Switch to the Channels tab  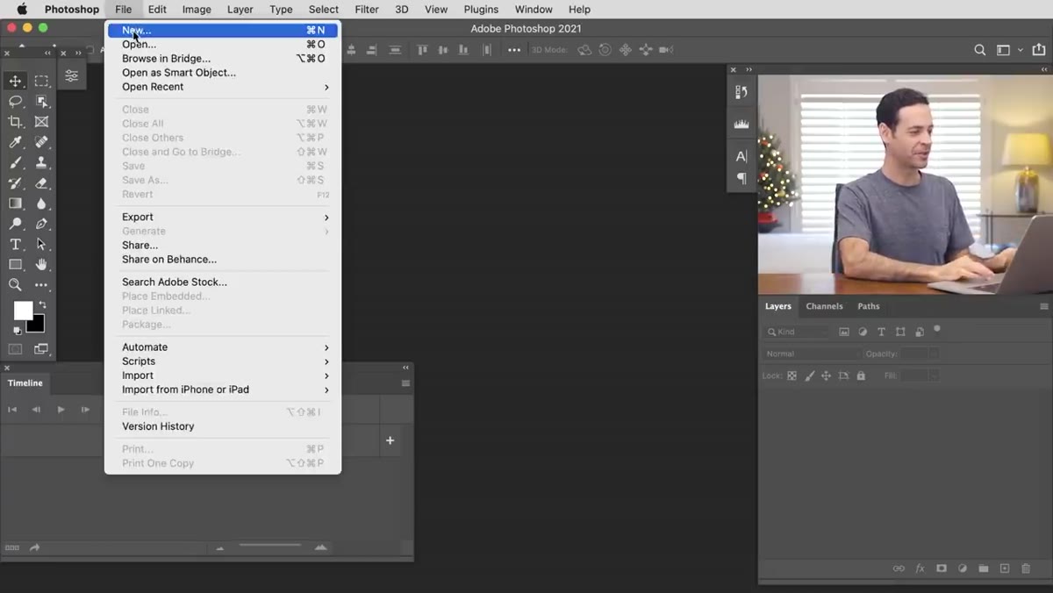click(824, 306)
